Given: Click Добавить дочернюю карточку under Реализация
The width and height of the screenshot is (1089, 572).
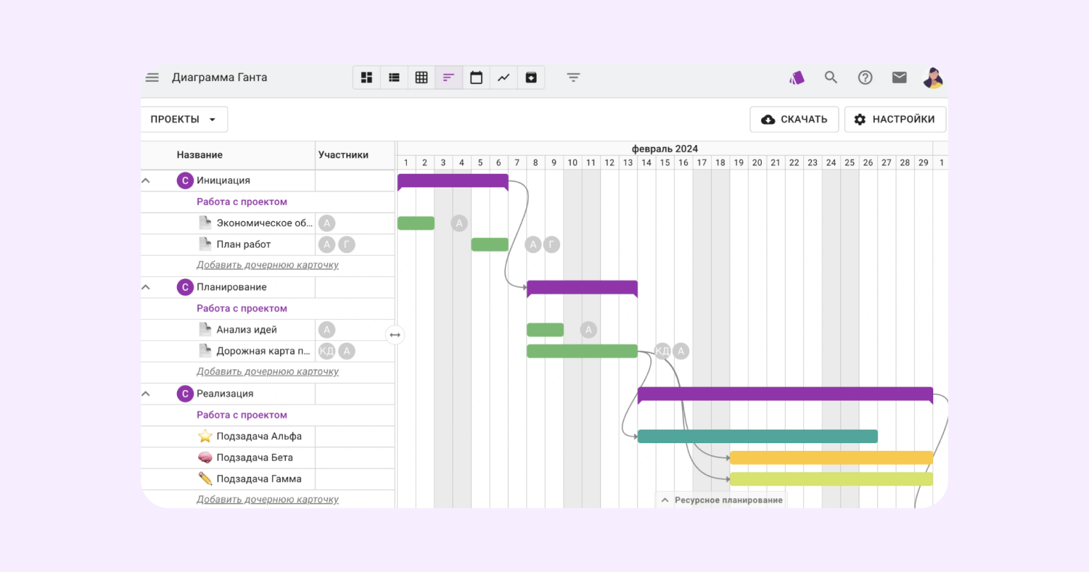Looking at the screenshot, I should (x=267, y=499).
